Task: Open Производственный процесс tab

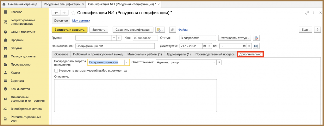Action: point(215,54)
